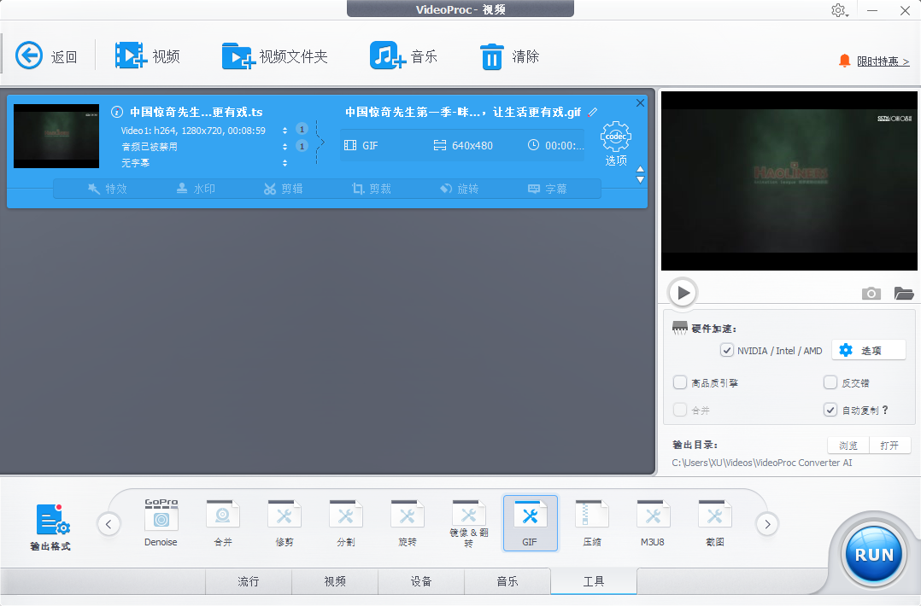Open the 流行 category tab
Screen dimensions: 921x606
[x=248, y=581]
